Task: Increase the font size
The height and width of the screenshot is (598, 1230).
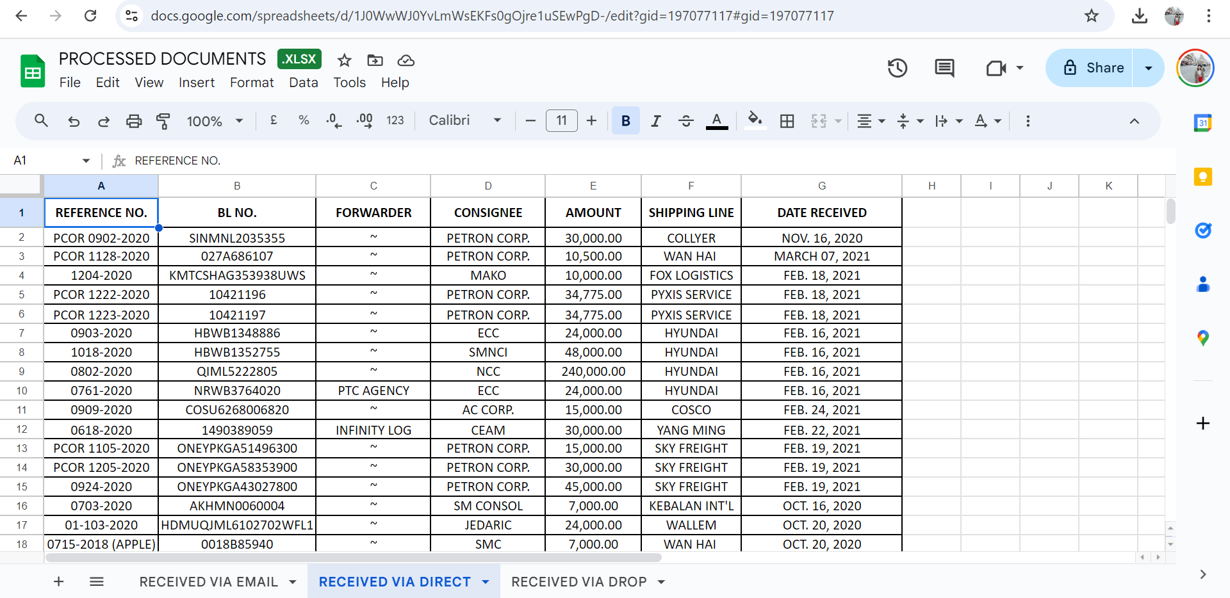Action: click(x=591, y=120)
